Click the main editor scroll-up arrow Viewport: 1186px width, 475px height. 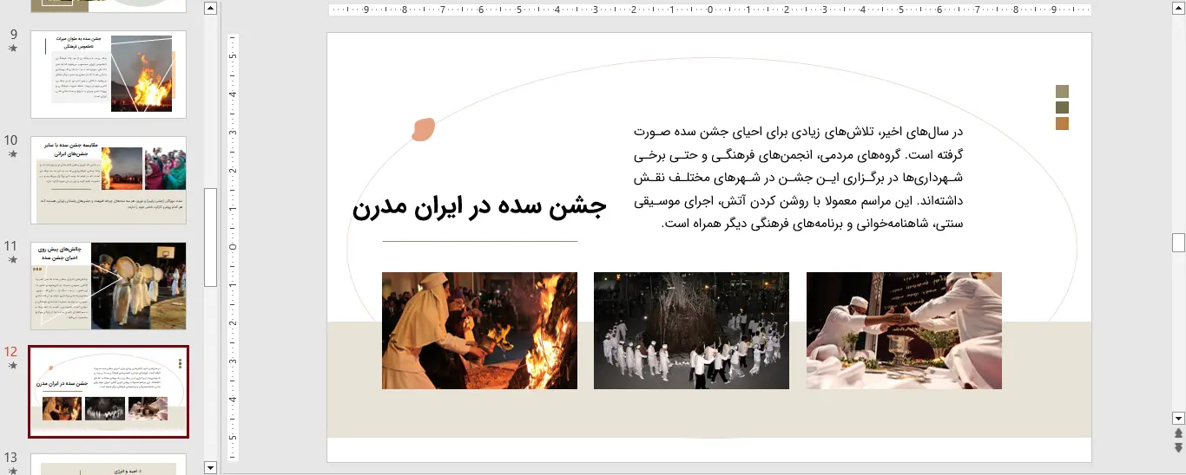point(1178,9)
